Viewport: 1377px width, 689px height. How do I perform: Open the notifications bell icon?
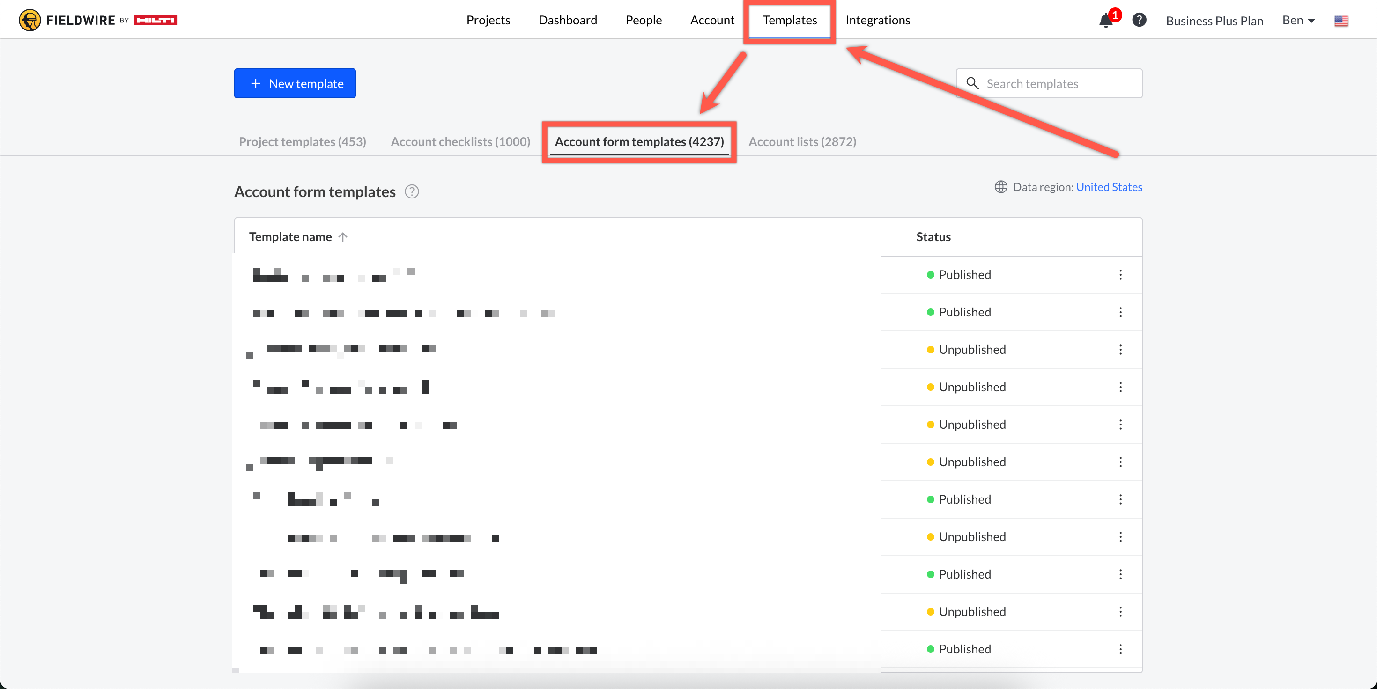click(x=1105, y=20)
